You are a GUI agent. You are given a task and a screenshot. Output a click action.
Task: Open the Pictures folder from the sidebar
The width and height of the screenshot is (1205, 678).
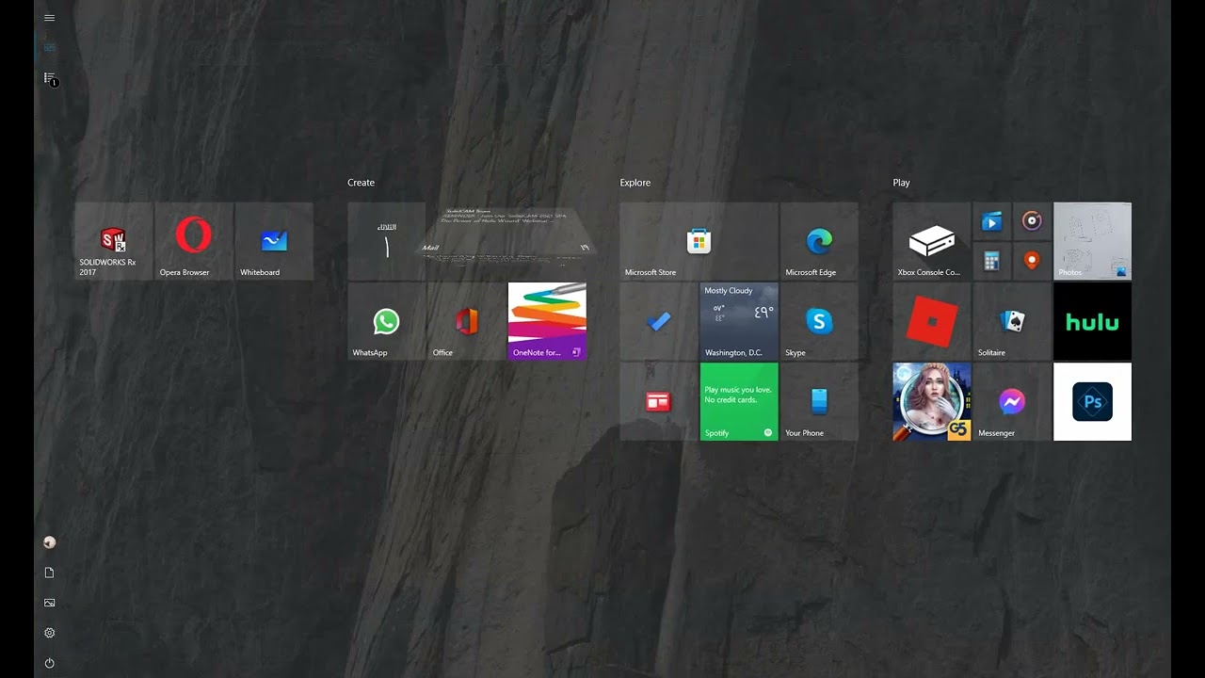(x=49, y=603)
